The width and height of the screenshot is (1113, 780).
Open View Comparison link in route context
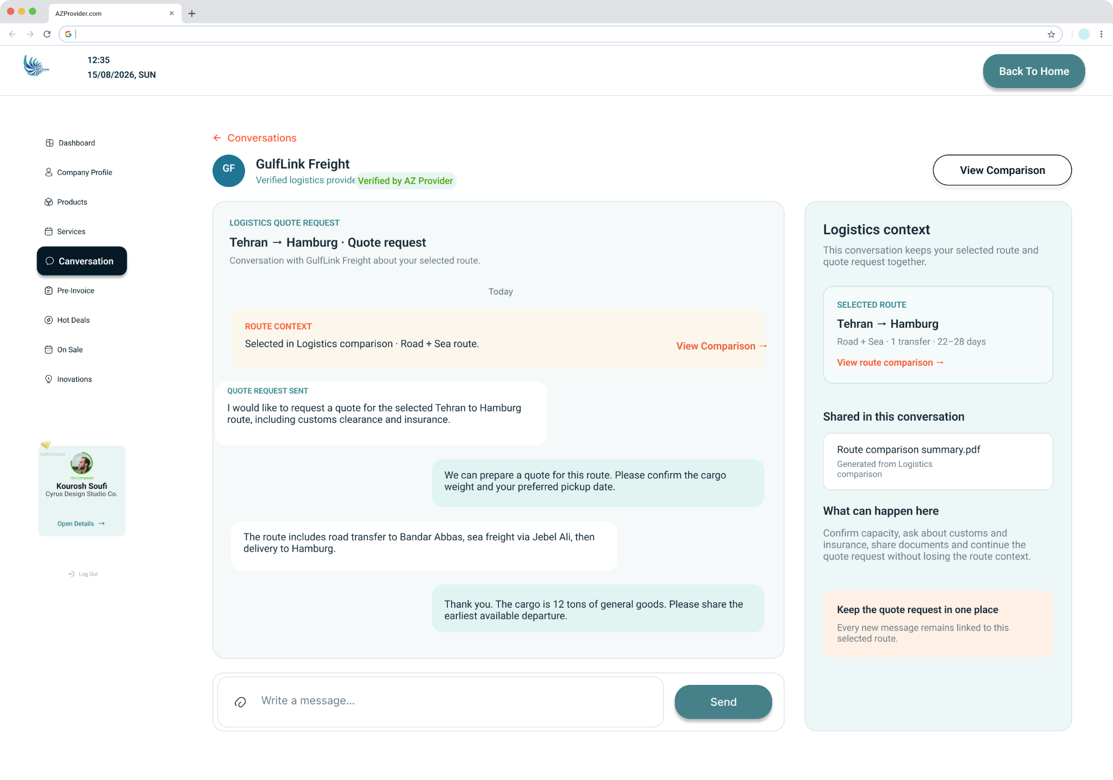coord(722,346)
